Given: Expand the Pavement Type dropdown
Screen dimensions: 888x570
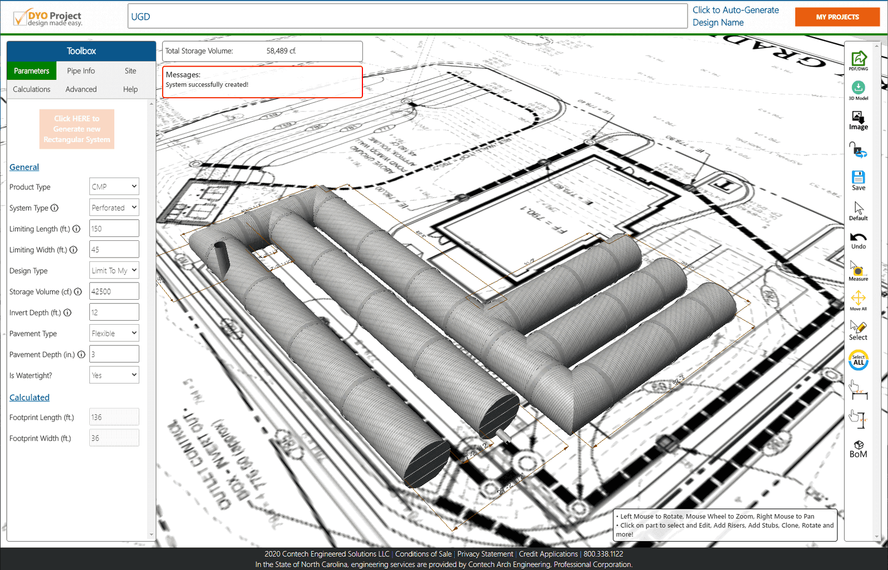Looking at the screenshot, I should click(114, 333).
